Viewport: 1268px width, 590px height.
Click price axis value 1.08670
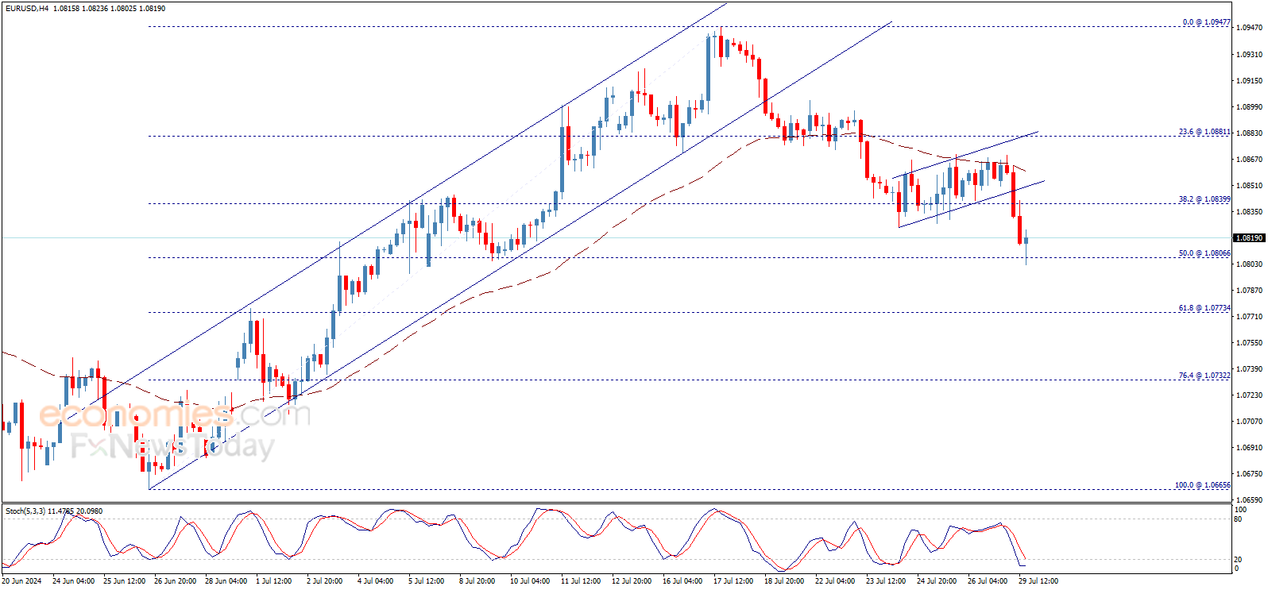point(1250,160)
